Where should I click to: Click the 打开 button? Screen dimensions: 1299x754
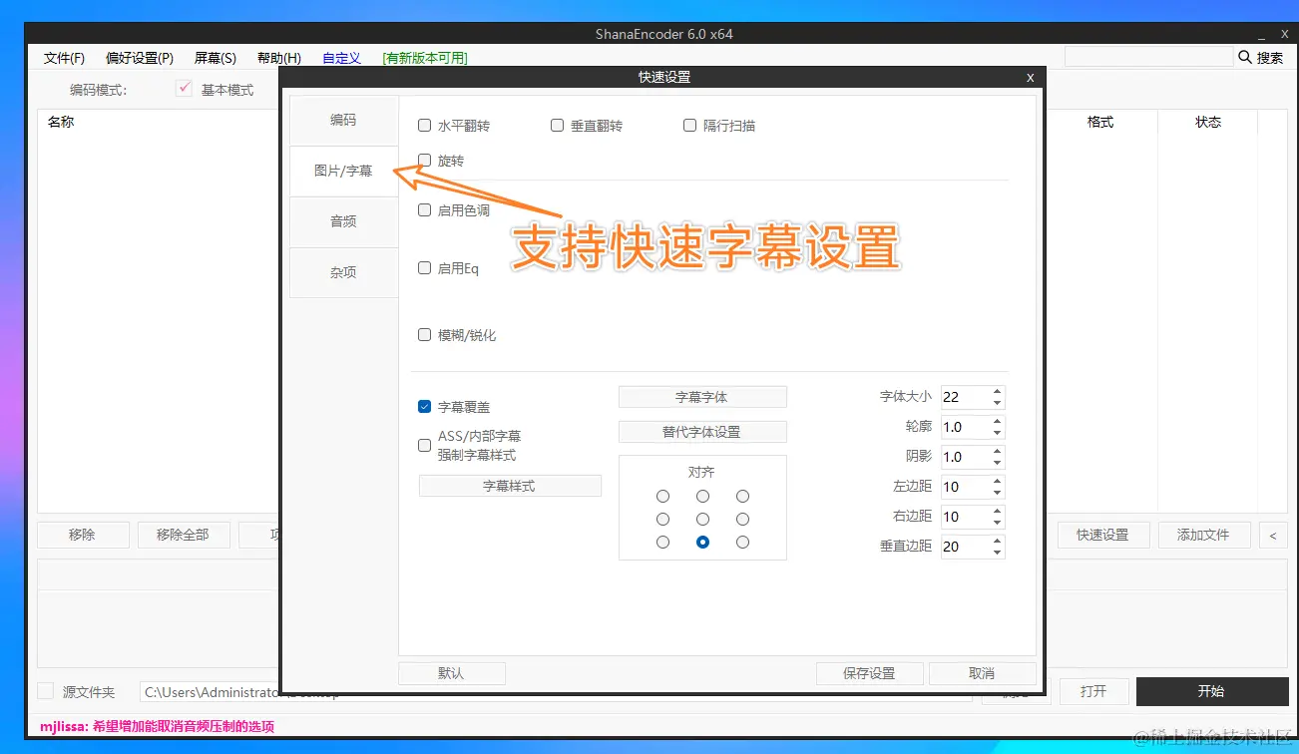(x=1093, y=691)
